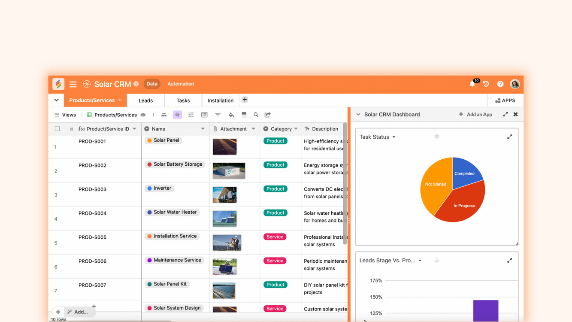Open the customize columns sliders icon
This screenshot has height=322, width=572.
click(191, 115)
